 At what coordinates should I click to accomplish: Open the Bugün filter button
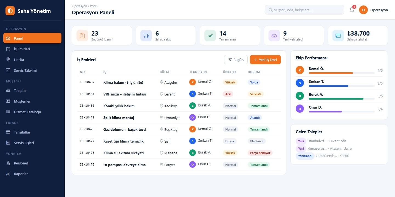tap(236, 60)
